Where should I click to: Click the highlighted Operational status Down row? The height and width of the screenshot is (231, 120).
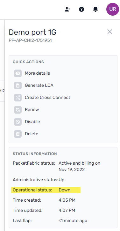[46, 190]
